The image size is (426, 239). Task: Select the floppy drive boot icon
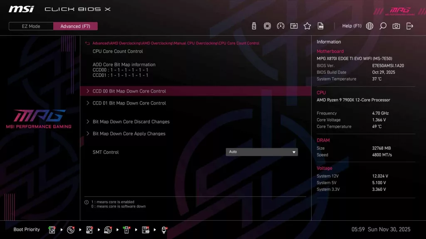click(146, 229)
